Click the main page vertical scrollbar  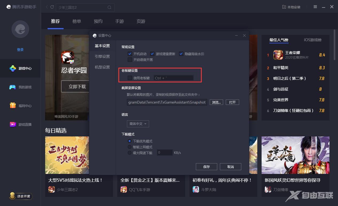(335, 45)
